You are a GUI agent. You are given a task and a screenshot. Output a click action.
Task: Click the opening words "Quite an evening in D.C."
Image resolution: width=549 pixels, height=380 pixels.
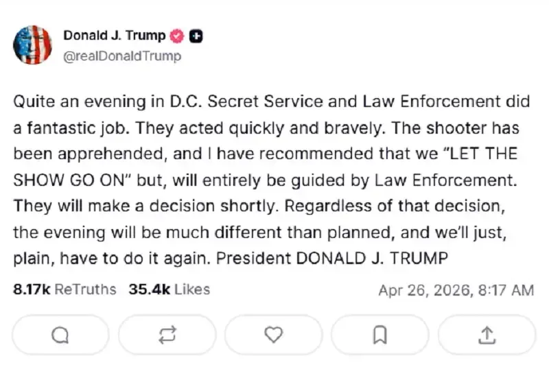pos(90,102)
